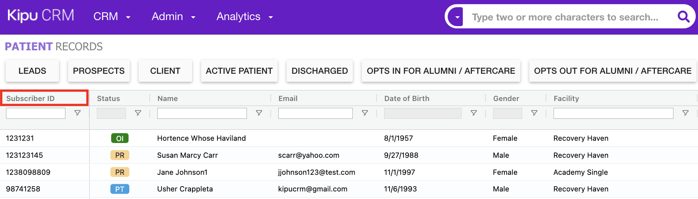The width and height of the screenshot is (698, 199).
Task: Sort by Subscriber ID column header
Action: pos(31,98)
